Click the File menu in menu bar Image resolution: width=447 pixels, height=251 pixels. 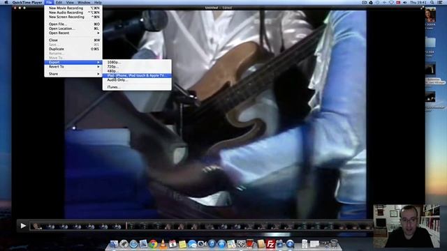[x=49, y=2]
